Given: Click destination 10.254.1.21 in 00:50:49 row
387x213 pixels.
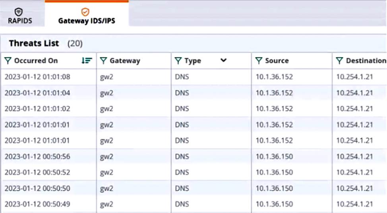Looking at the screenshot, I should tap(354, 204).
